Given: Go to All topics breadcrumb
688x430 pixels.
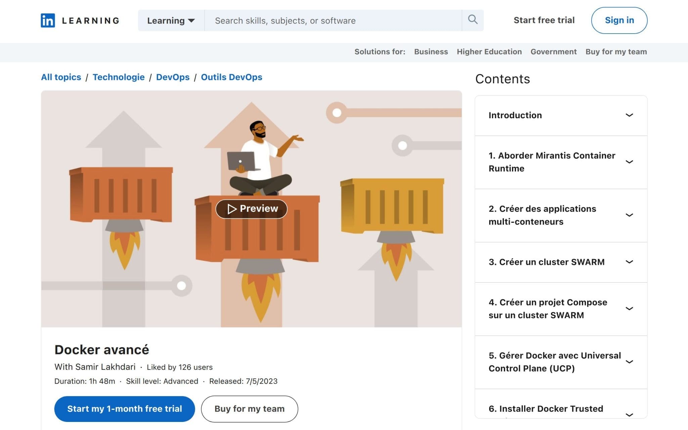Looking at the screenshot, I should (61, 77).
